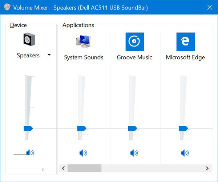The image size is (218, 182).
Task: Click the Groove Music app icon
Action: [x=134, y=41]
